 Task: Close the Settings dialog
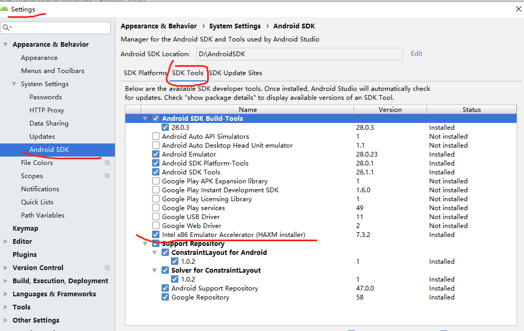[x=518, y=9]
